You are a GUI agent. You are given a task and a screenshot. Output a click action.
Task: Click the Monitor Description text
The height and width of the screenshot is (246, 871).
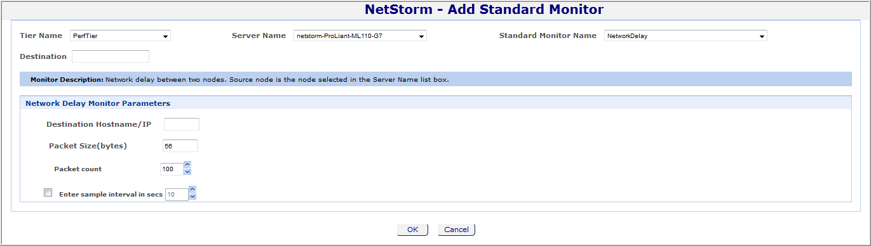click(240, 80)
